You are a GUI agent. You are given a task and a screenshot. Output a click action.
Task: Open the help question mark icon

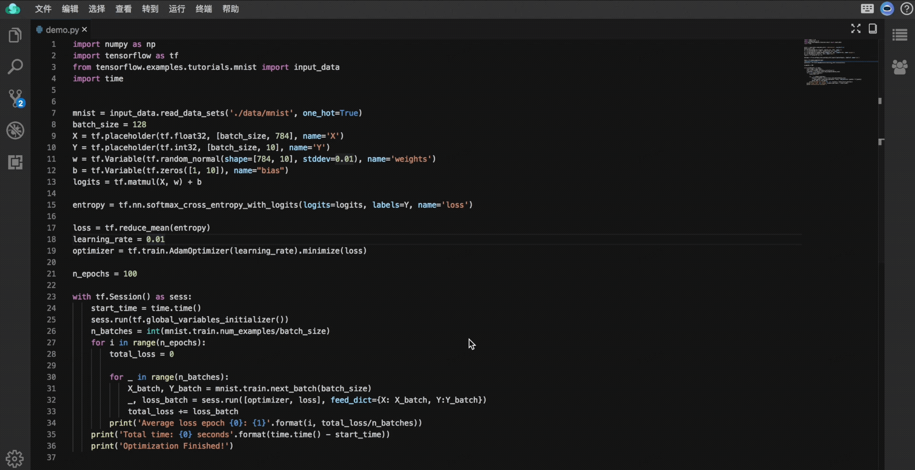click(x=906, y=9)
